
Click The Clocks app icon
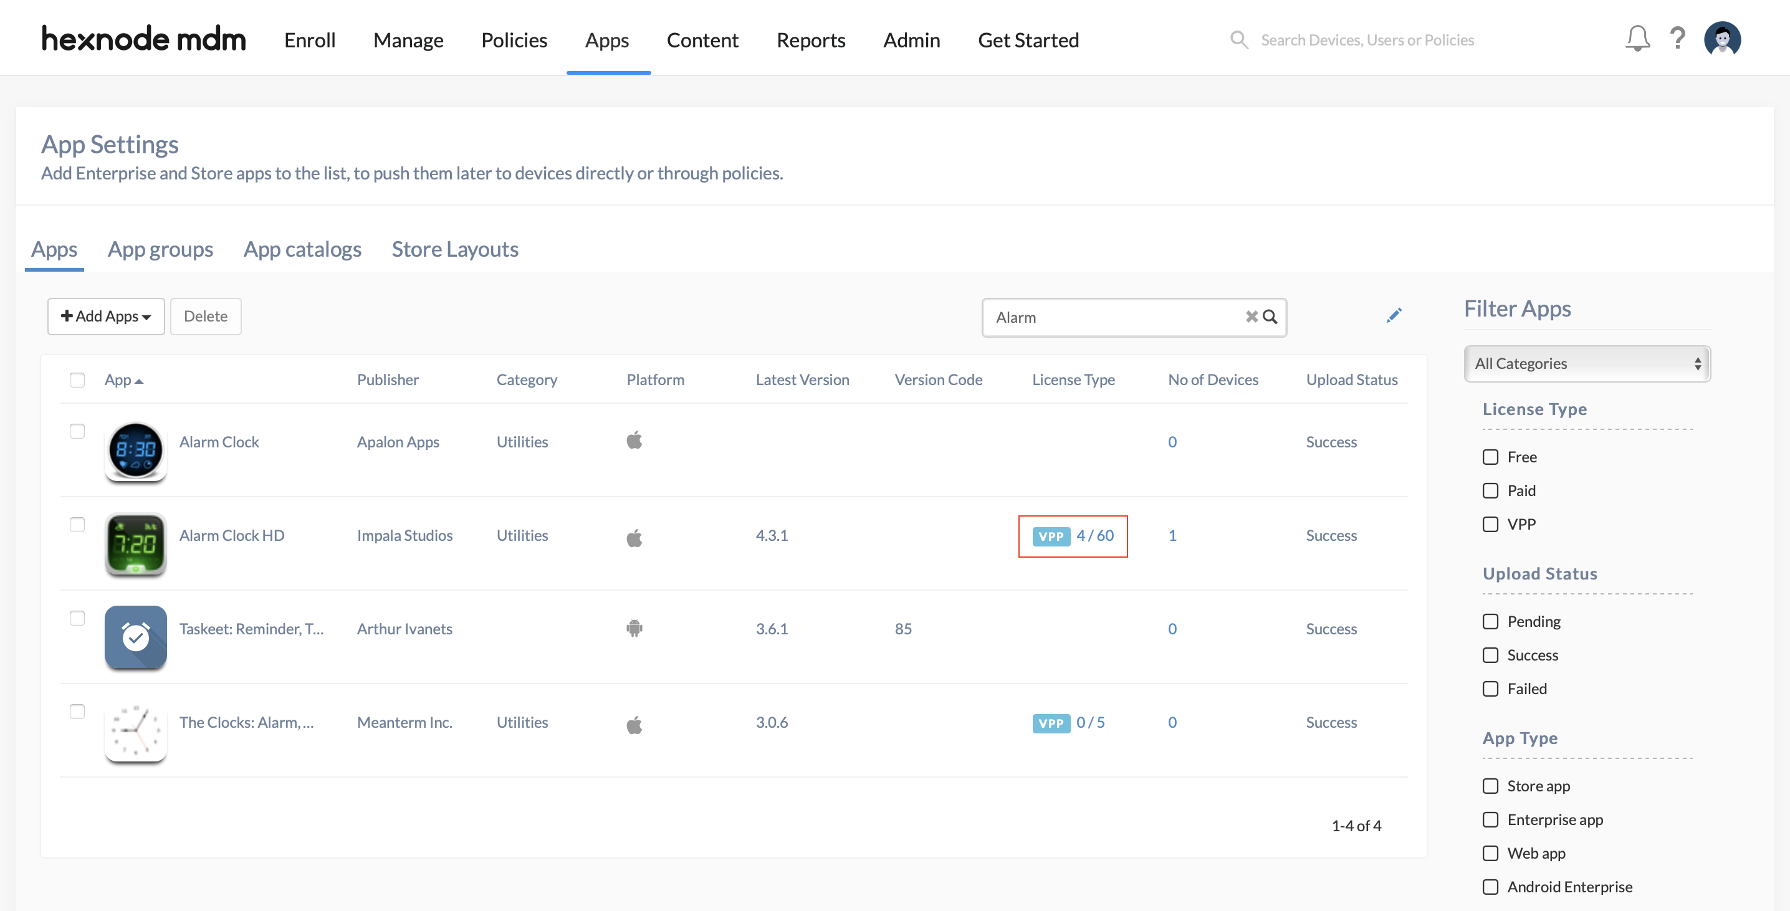click(x=135, y=730)
